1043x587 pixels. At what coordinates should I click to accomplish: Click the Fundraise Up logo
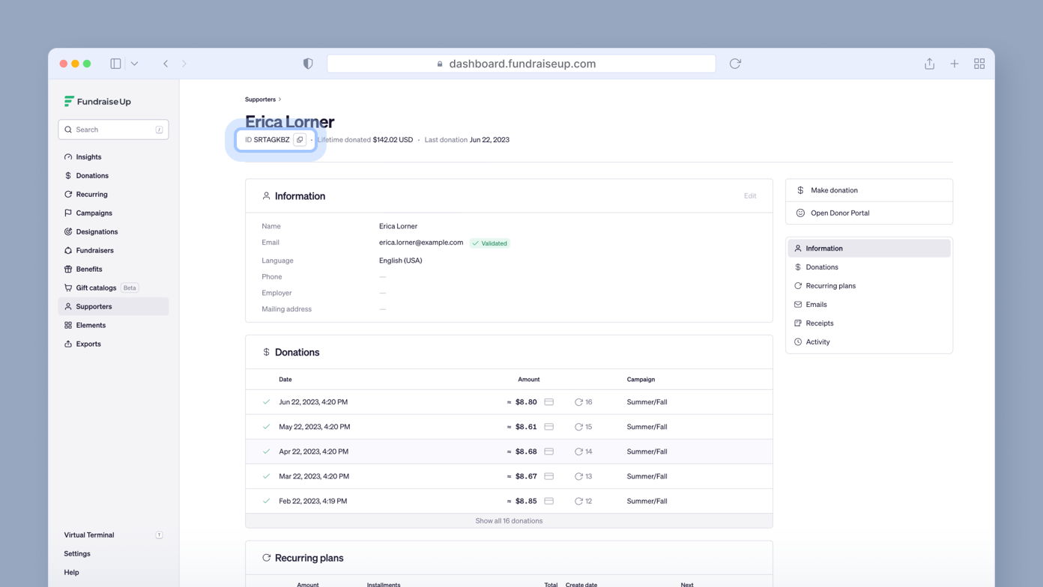click(97, 102)
